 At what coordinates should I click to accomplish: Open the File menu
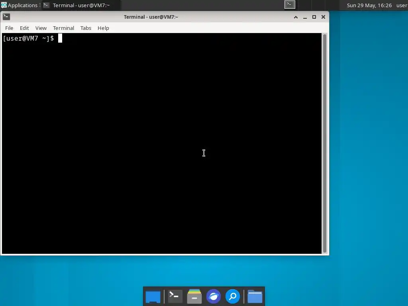point(9,28)
